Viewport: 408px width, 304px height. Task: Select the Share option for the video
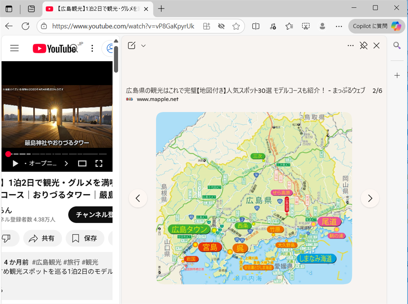coord(42,238)
